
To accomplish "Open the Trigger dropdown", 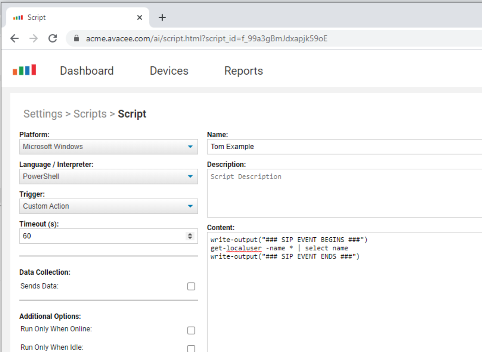I will pos(108,206).
